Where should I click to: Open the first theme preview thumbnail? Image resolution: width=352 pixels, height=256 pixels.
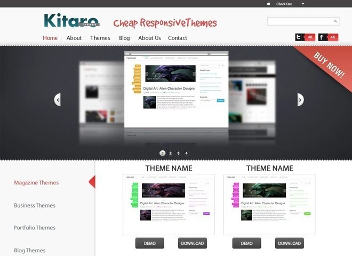[169, 204]
